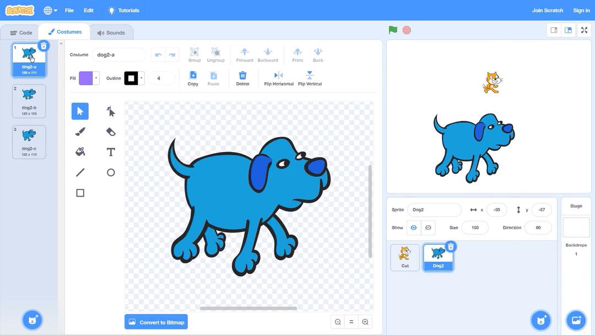Click the Flip Horizontal icon

coord(278,75)
